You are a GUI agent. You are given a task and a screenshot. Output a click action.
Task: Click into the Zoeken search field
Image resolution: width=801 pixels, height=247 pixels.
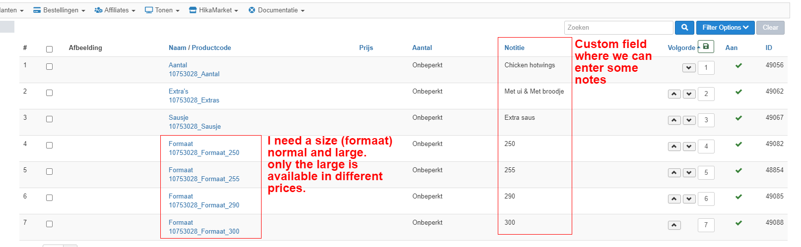618,28
